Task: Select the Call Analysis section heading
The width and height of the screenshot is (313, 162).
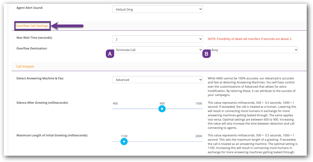Action: pyautogui.click(x=25, y=67)
